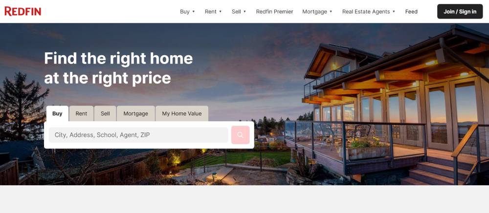489x213 pixels.
Task: Go to the Feed page
Action: pos(411,12)
